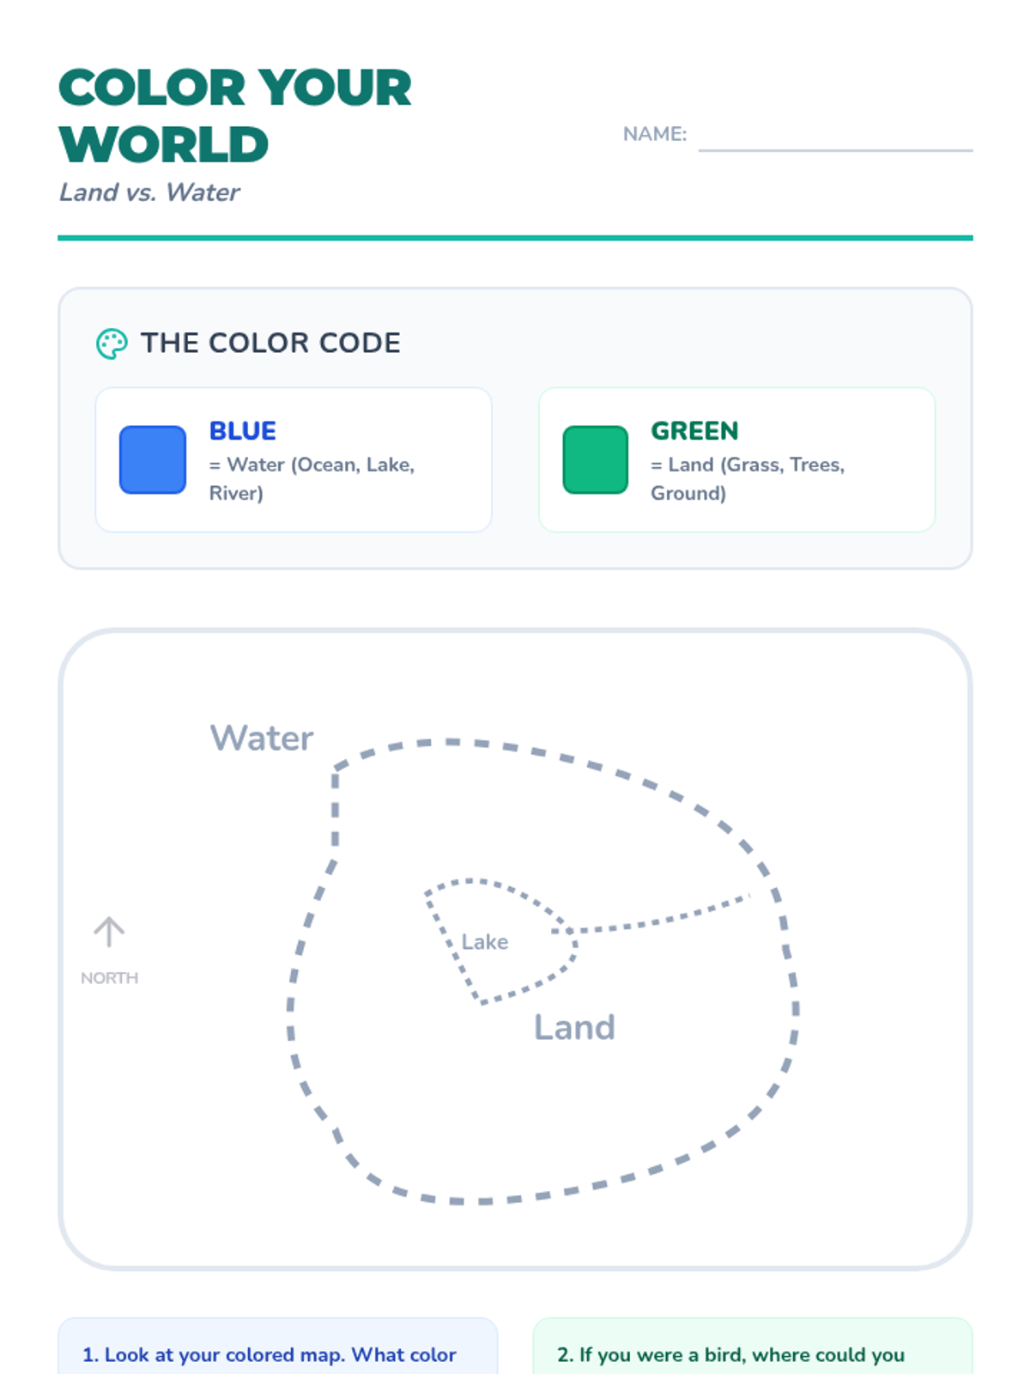Viewport: 1030px width, 1374px height.
Task: Click the paint palette icon
Action: coord(112,343)
